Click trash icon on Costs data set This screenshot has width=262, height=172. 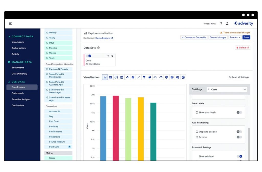(x=112, y=56)
